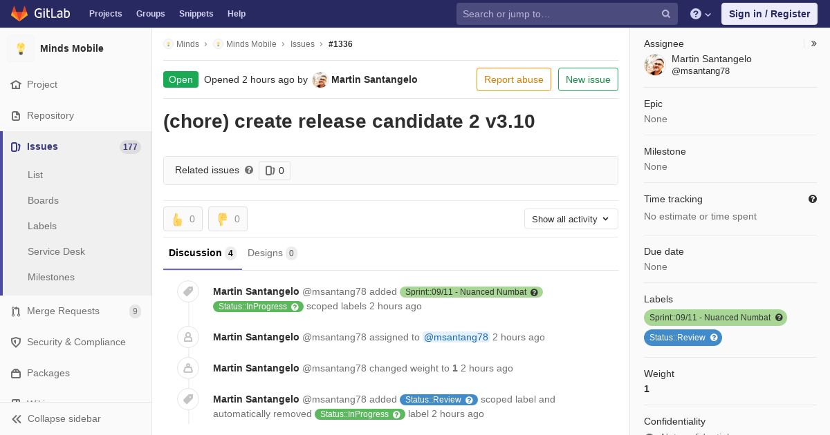
Task: Collapse right sidebar with double arrow icon
Action: pyautogui.click(x=814, y=43)
